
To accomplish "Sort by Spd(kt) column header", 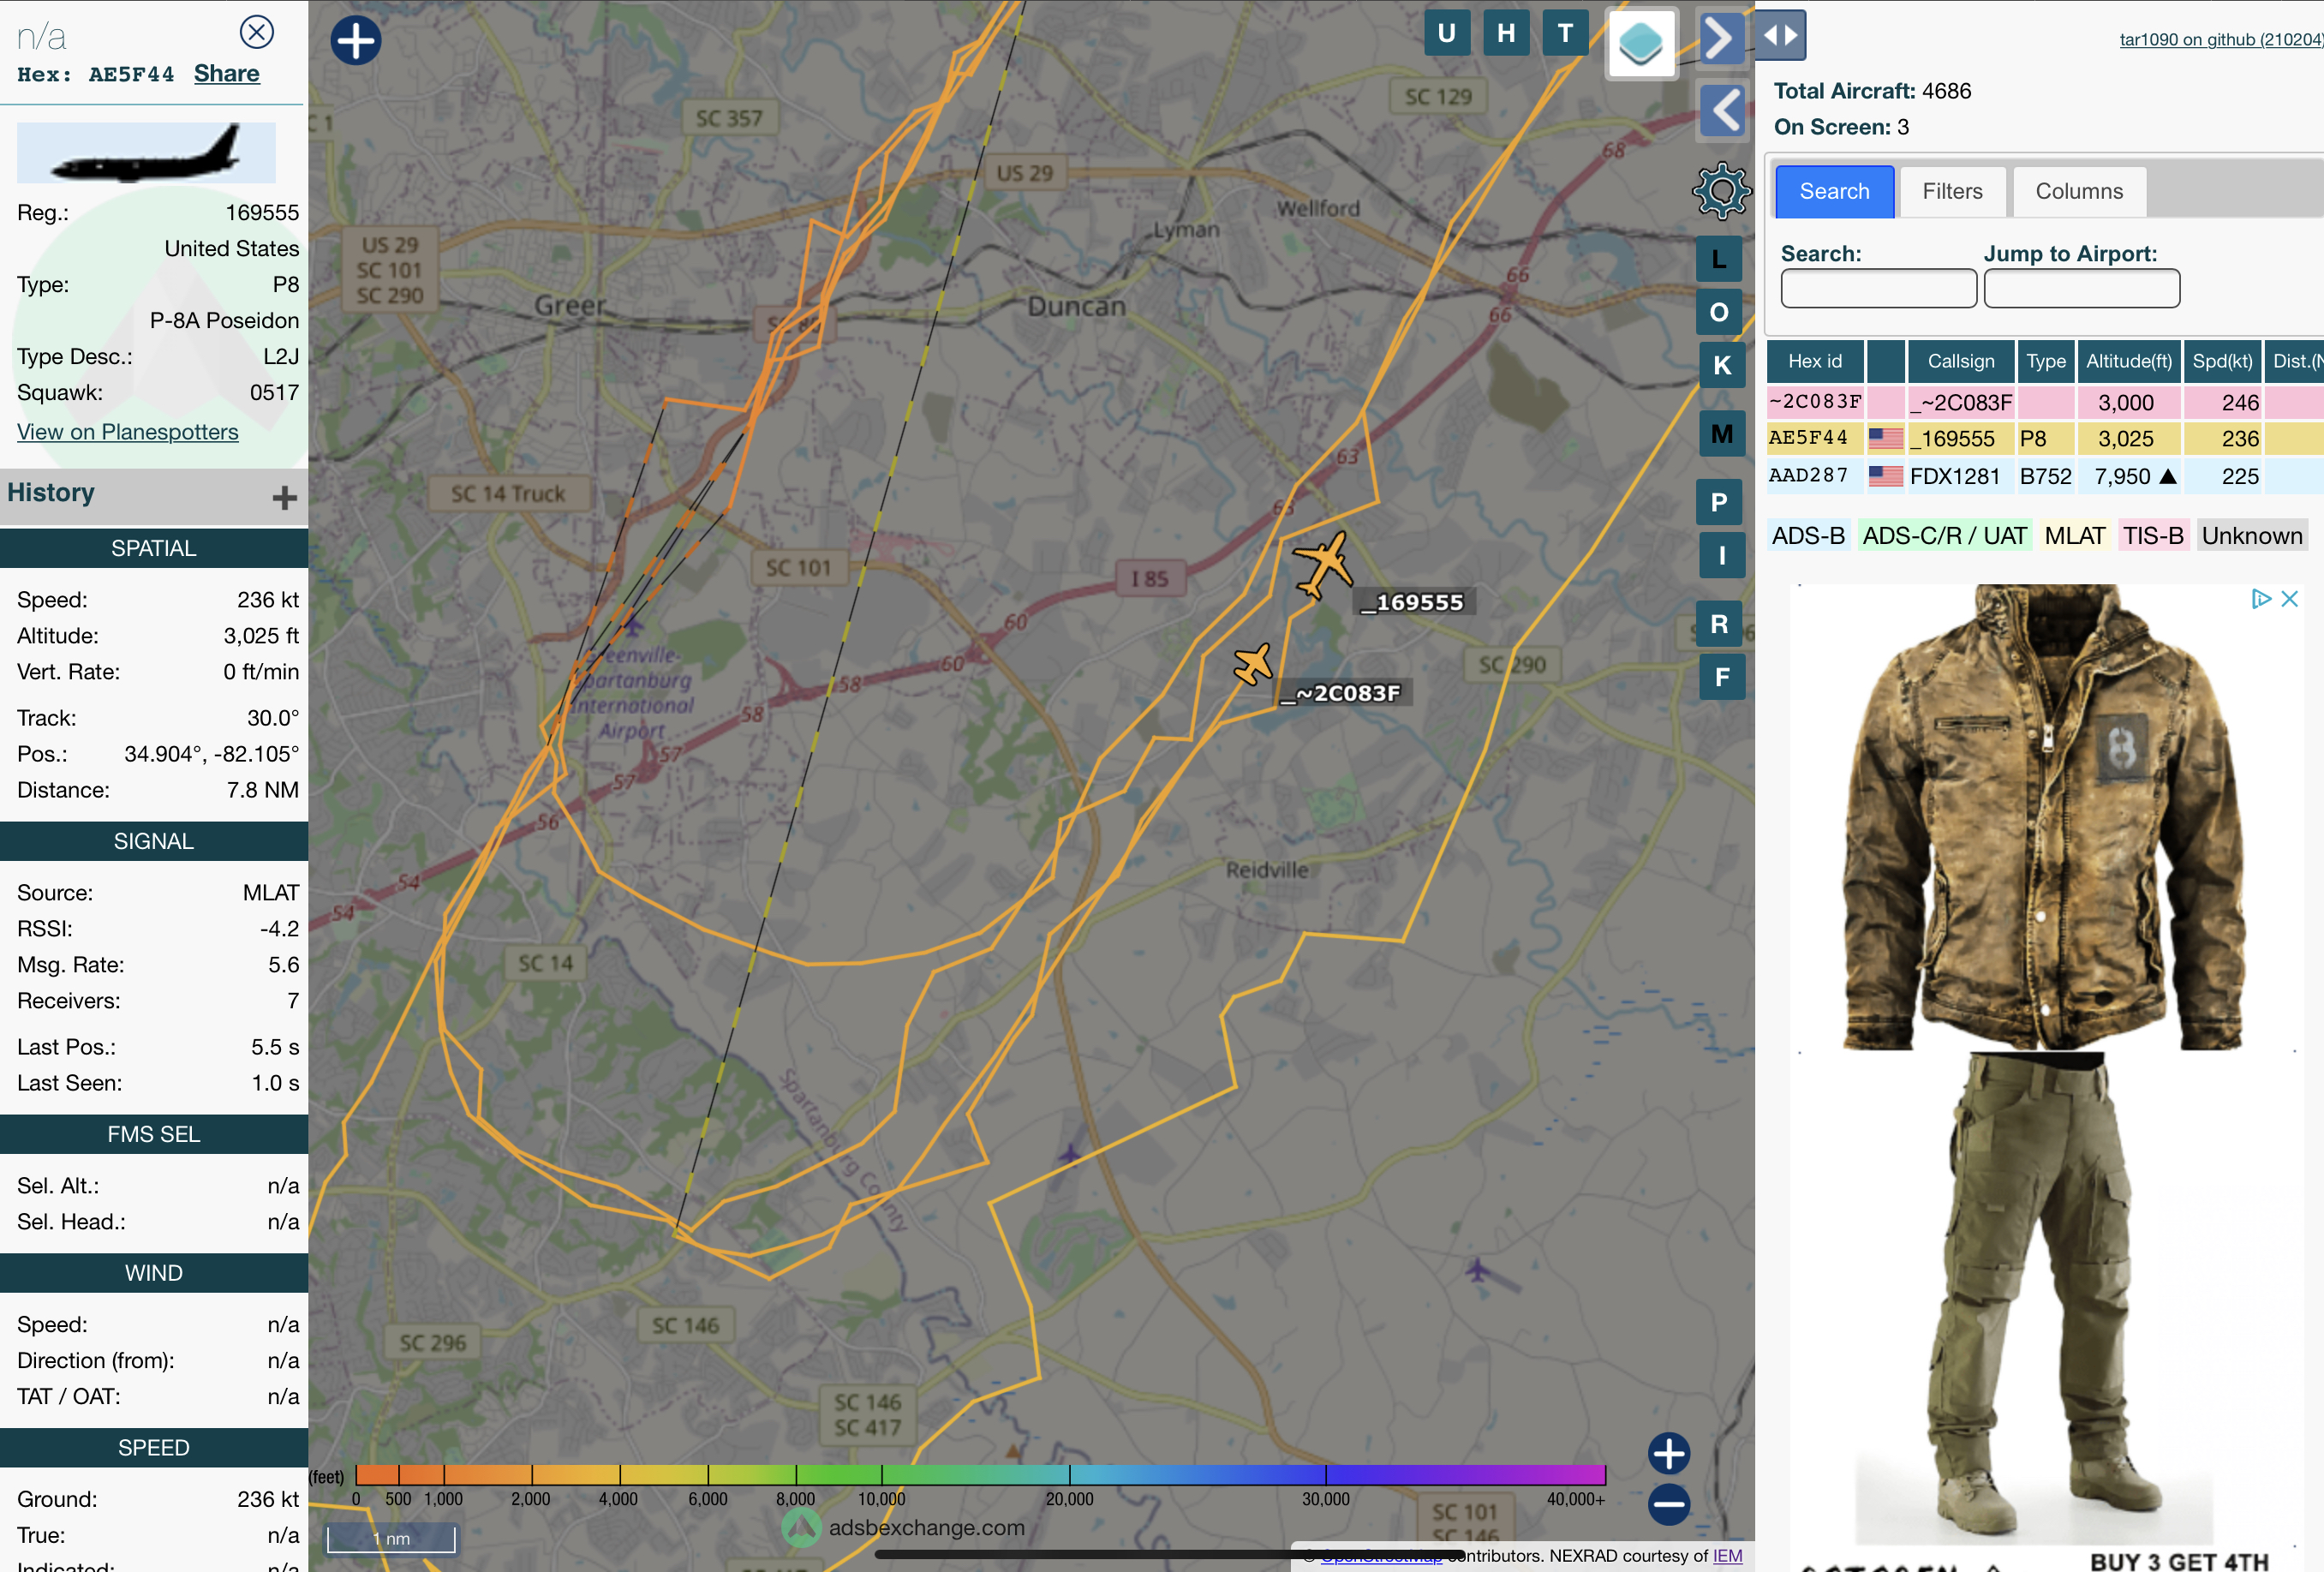I will [x=2222, y=361].
